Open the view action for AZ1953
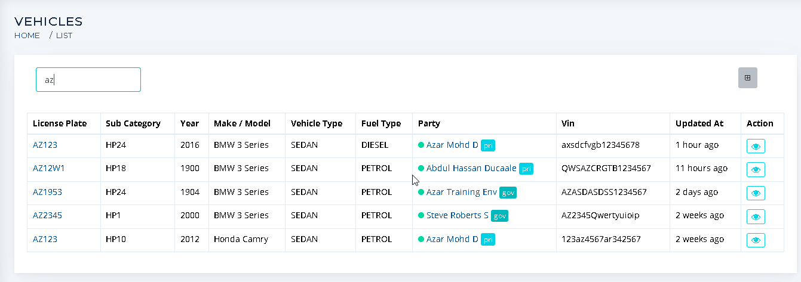Image resolution: width=801 pixels, height=282 pixels. tap(756, 193)
